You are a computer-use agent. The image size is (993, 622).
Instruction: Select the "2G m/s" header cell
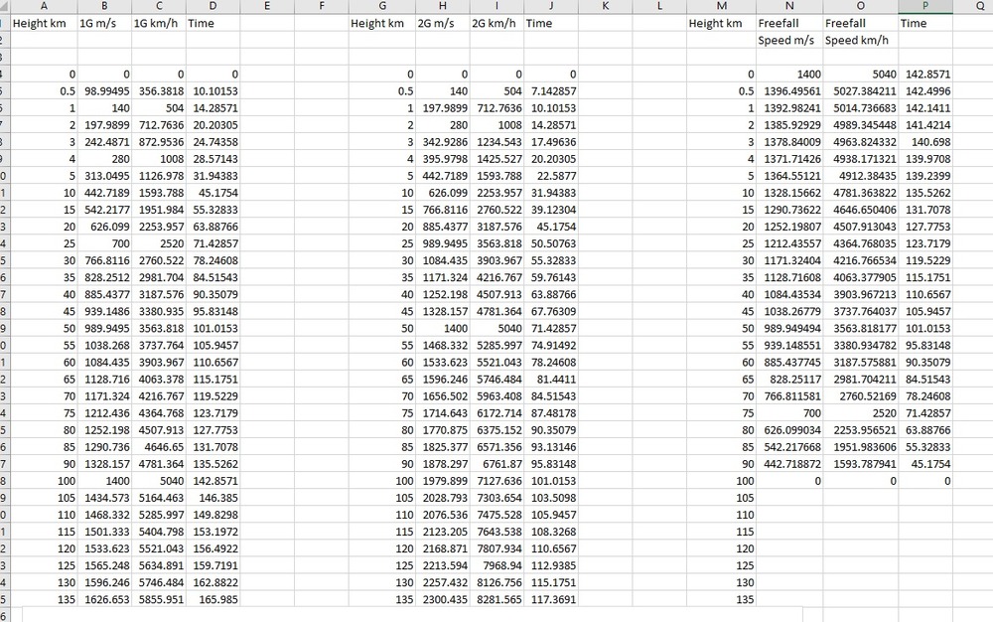click(x=440, y=23)
